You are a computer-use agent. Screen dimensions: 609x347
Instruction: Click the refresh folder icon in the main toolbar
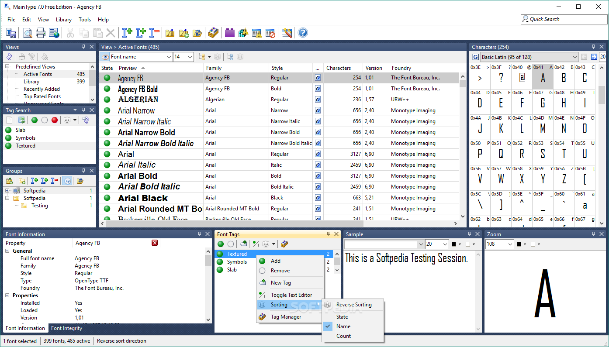197,33
